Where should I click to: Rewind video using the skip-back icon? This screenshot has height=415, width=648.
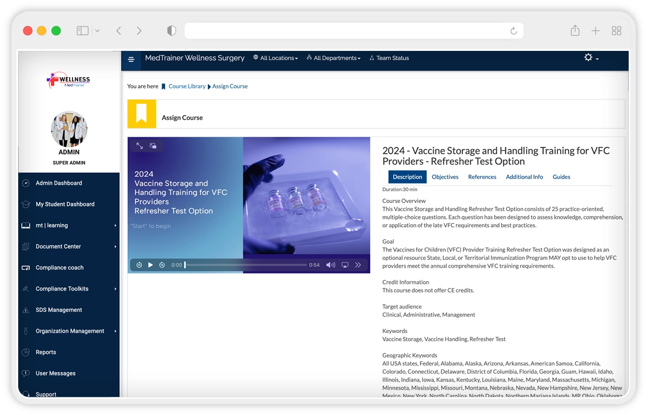click(139, 265)
